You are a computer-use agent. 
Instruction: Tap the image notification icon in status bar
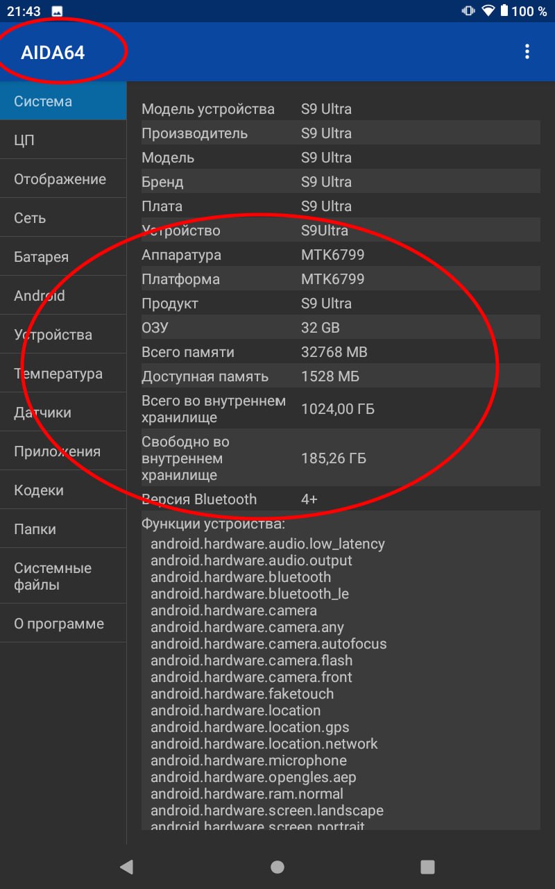coord(57,11)
